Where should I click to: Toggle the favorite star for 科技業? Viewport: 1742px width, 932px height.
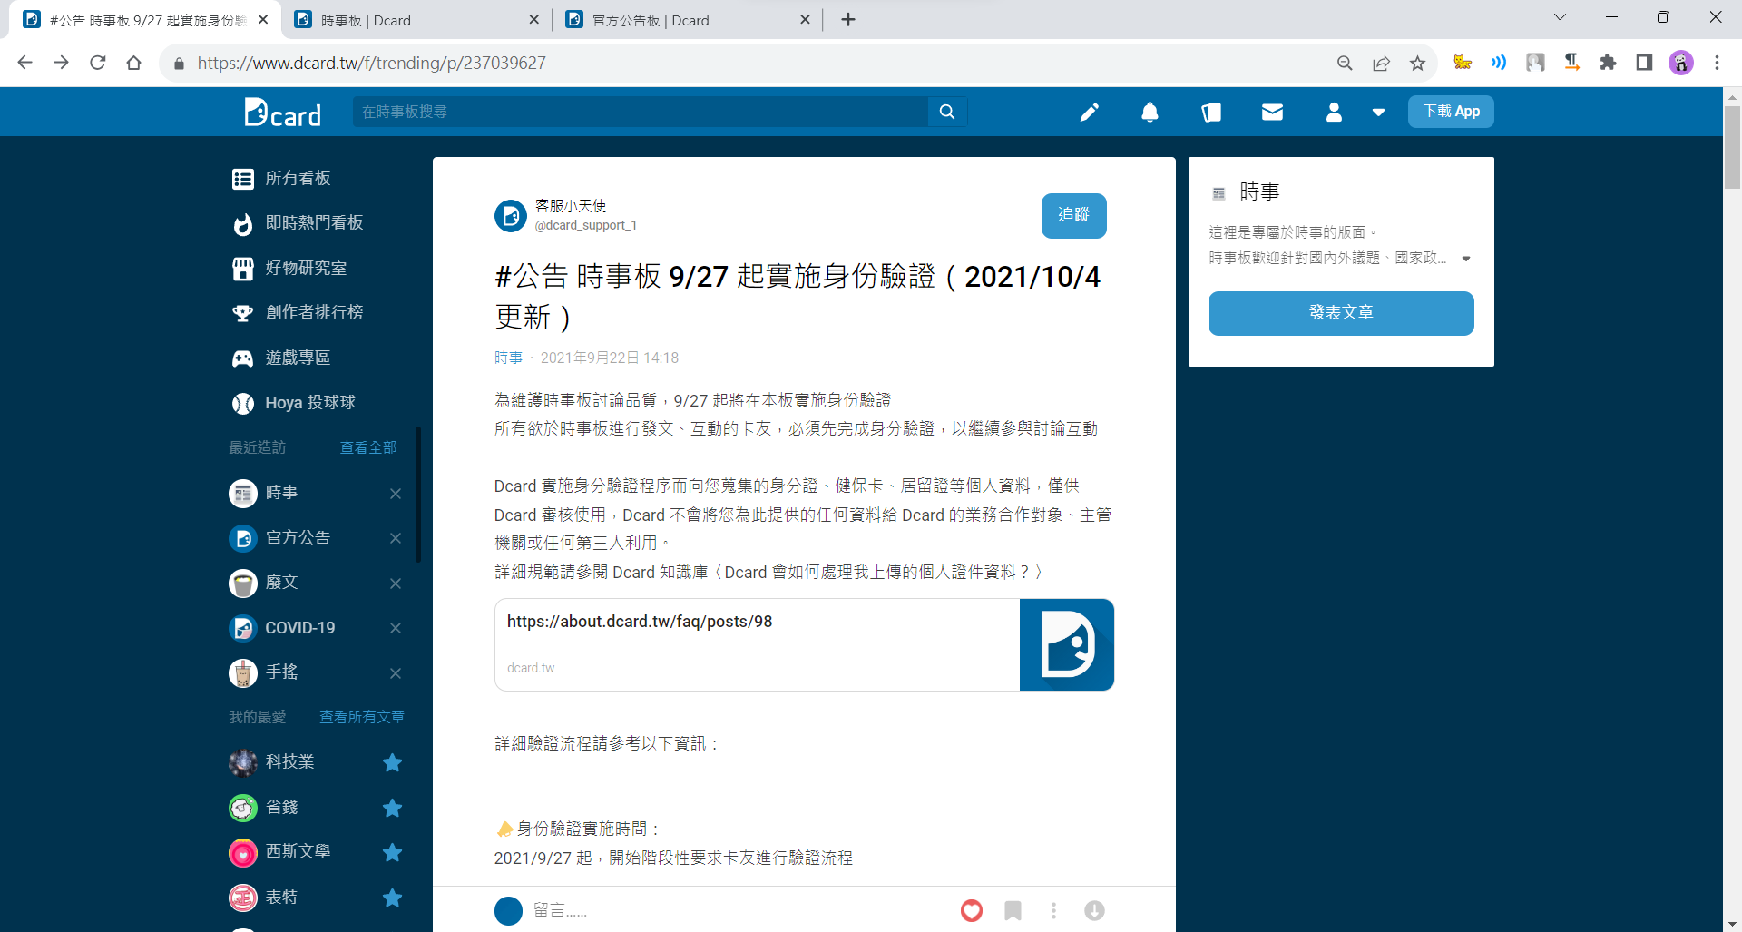(x=392, y=762)
